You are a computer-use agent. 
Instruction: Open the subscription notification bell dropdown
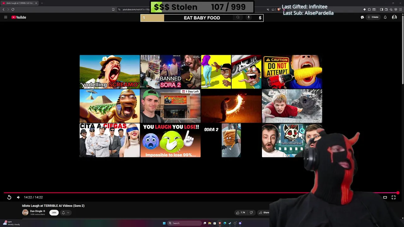tap(65, 212)
